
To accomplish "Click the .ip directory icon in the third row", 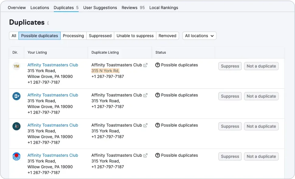I will (16, 125).
